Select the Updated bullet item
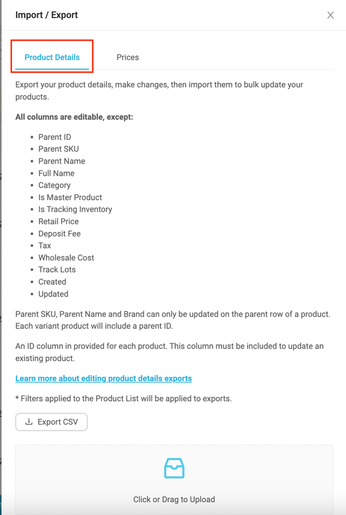 [x=53, y=294]
